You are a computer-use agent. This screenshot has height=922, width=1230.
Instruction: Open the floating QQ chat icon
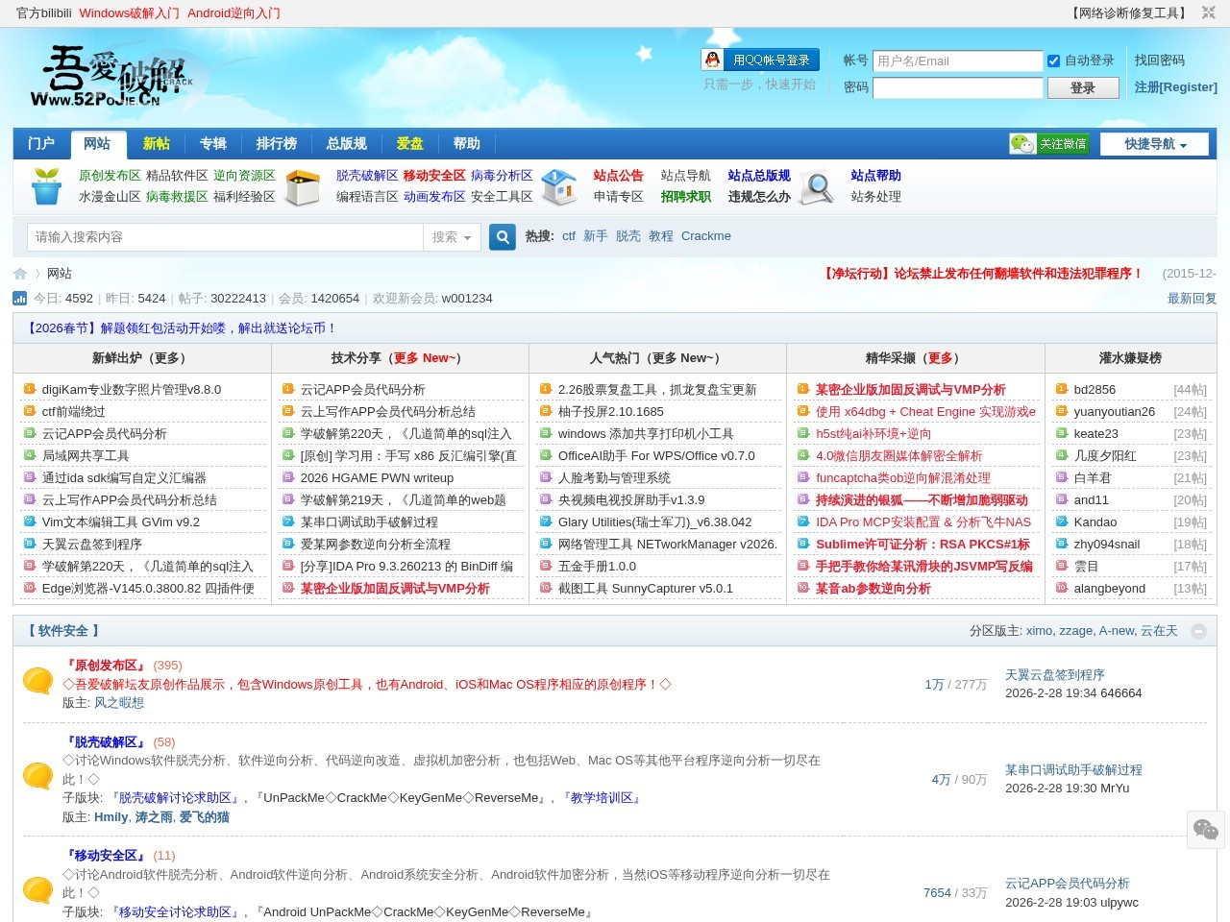pos(1206,830)
